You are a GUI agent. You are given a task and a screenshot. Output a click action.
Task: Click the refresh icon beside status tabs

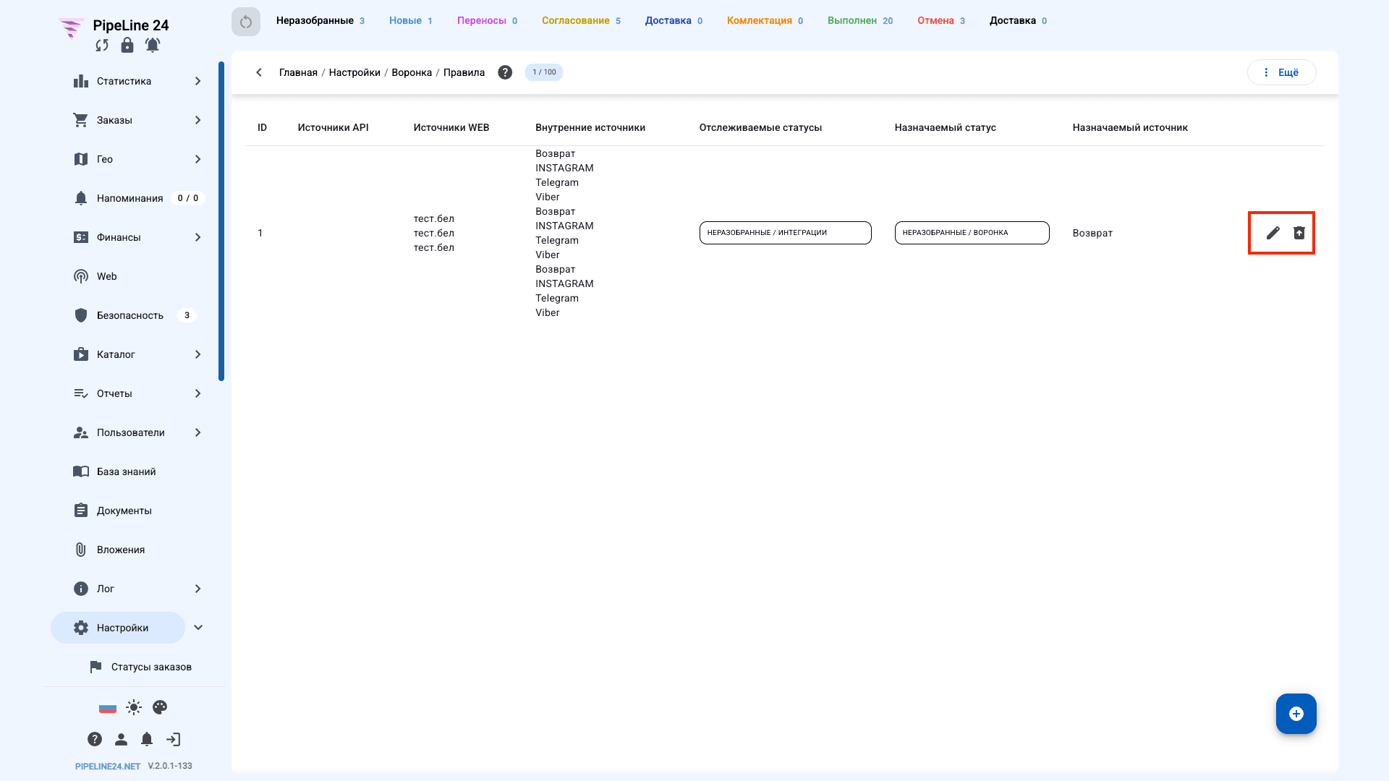[x=246, y=22]
